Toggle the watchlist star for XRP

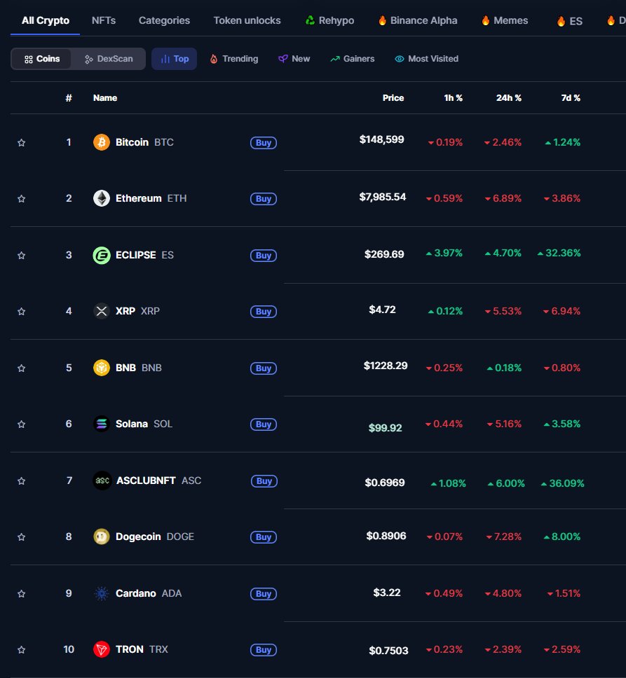[x=21, y=311]
